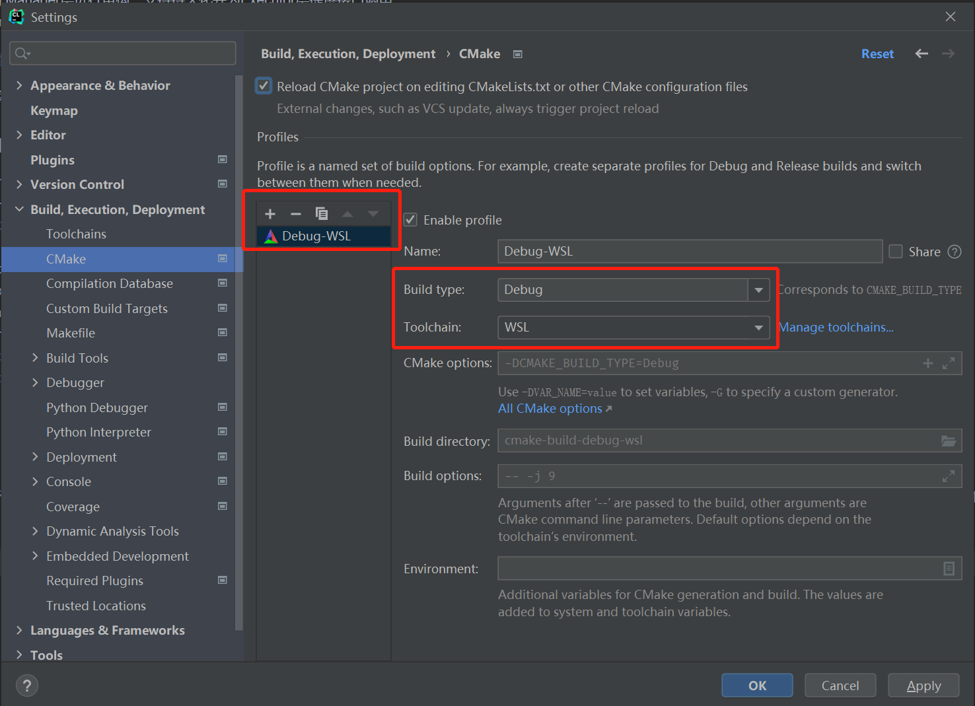Select Compilation Database in the sidebar
This screenshot has height=706, width=975.
[110, 284]
